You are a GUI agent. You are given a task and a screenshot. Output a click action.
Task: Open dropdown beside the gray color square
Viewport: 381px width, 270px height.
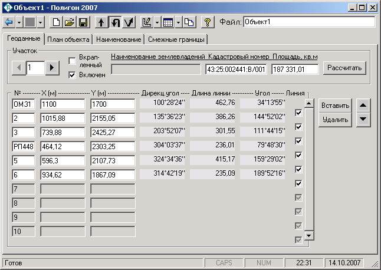point(40,22)
